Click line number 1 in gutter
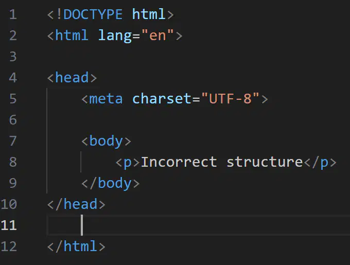This screenshot has height=265, width=350. 13,14
